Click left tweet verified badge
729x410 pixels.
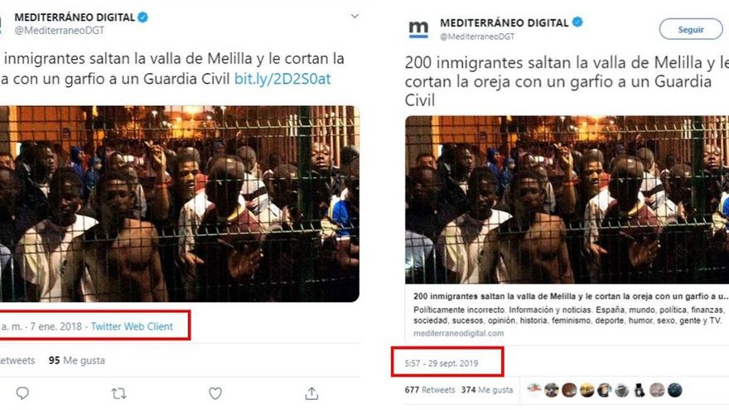click(142, 17)
